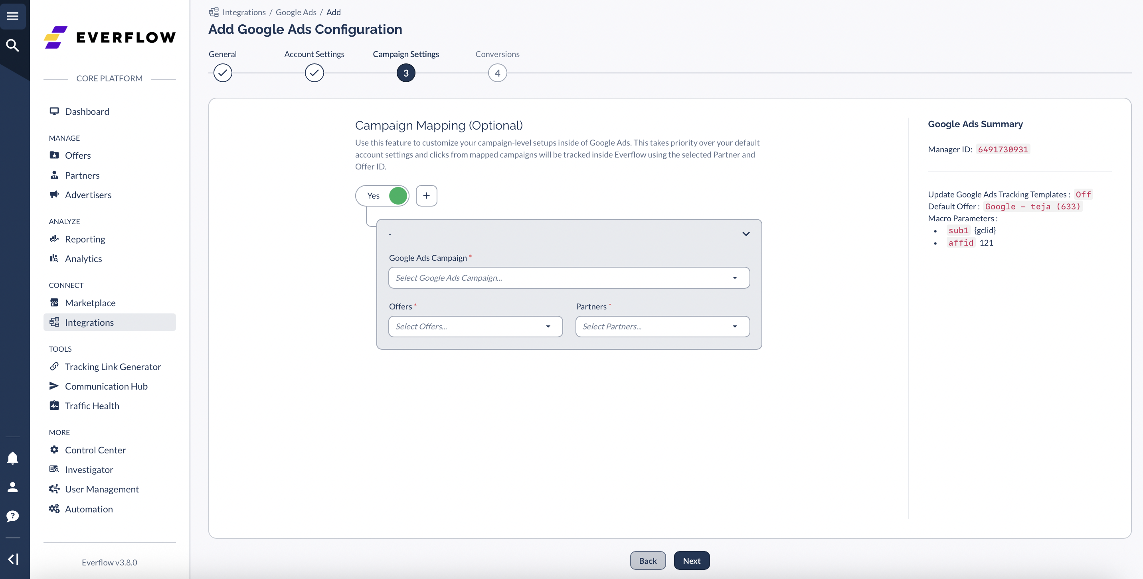Follow the Integrations breadcrumb link

pos(244,12)
